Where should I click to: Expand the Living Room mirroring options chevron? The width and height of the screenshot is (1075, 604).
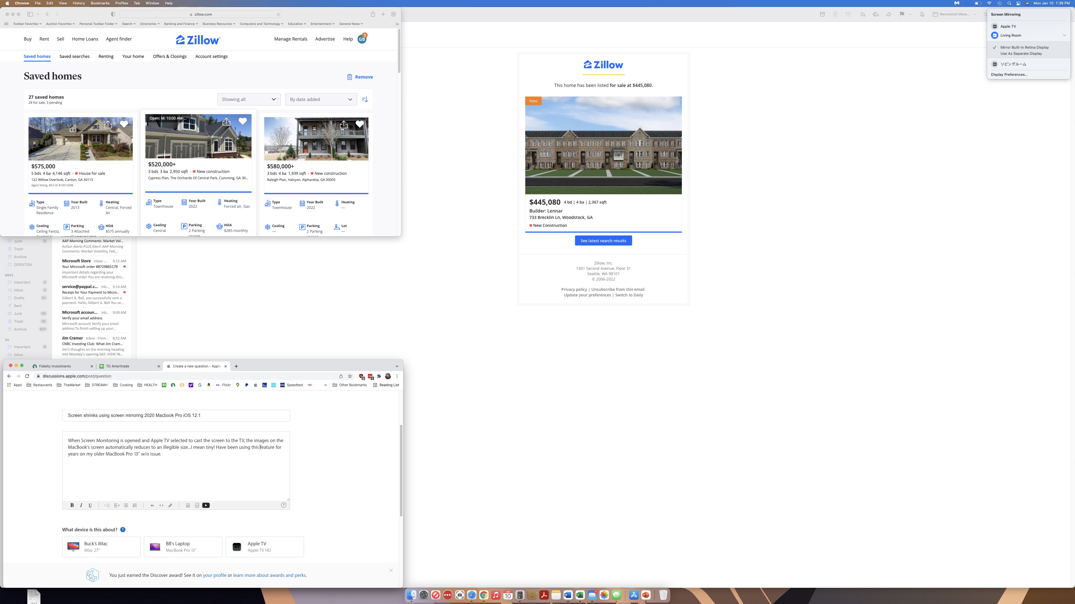[x=1065, y=36]
